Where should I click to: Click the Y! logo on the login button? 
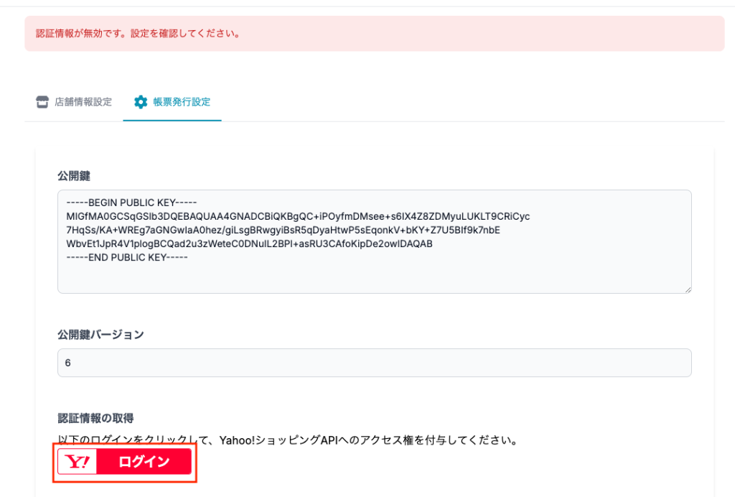78,462
